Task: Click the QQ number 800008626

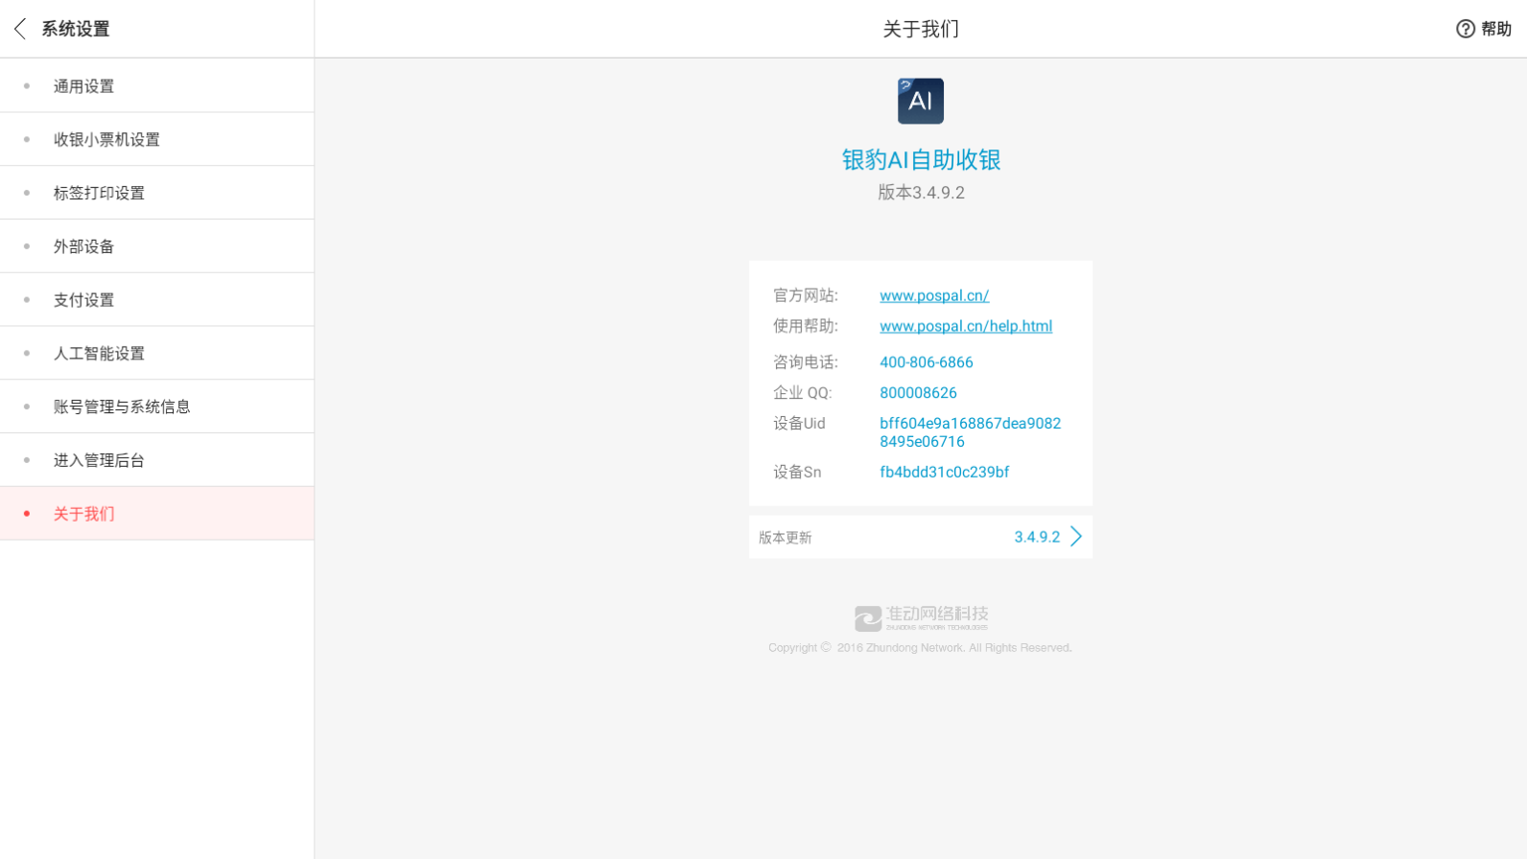Action: coord(918,393)
